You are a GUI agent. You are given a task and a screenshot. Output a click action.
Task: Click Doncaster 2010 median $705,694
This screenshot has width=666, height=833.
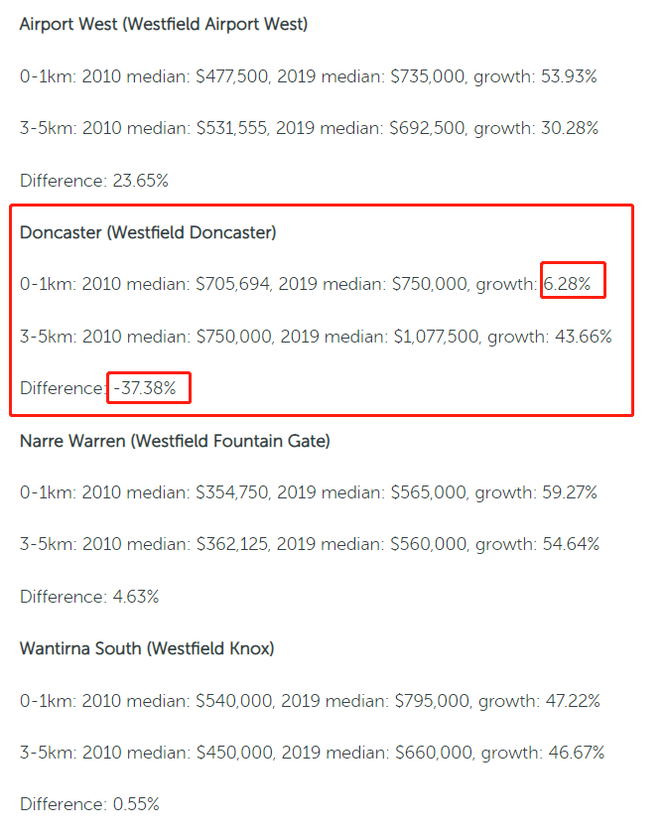click(x=233, y=284)
